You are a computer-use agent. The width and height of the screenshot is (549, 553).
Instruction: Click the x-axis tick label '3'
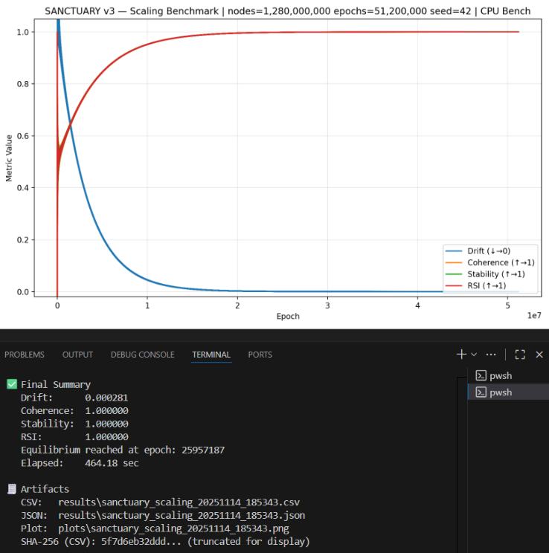pyautogui.click(x=327, y=305)
